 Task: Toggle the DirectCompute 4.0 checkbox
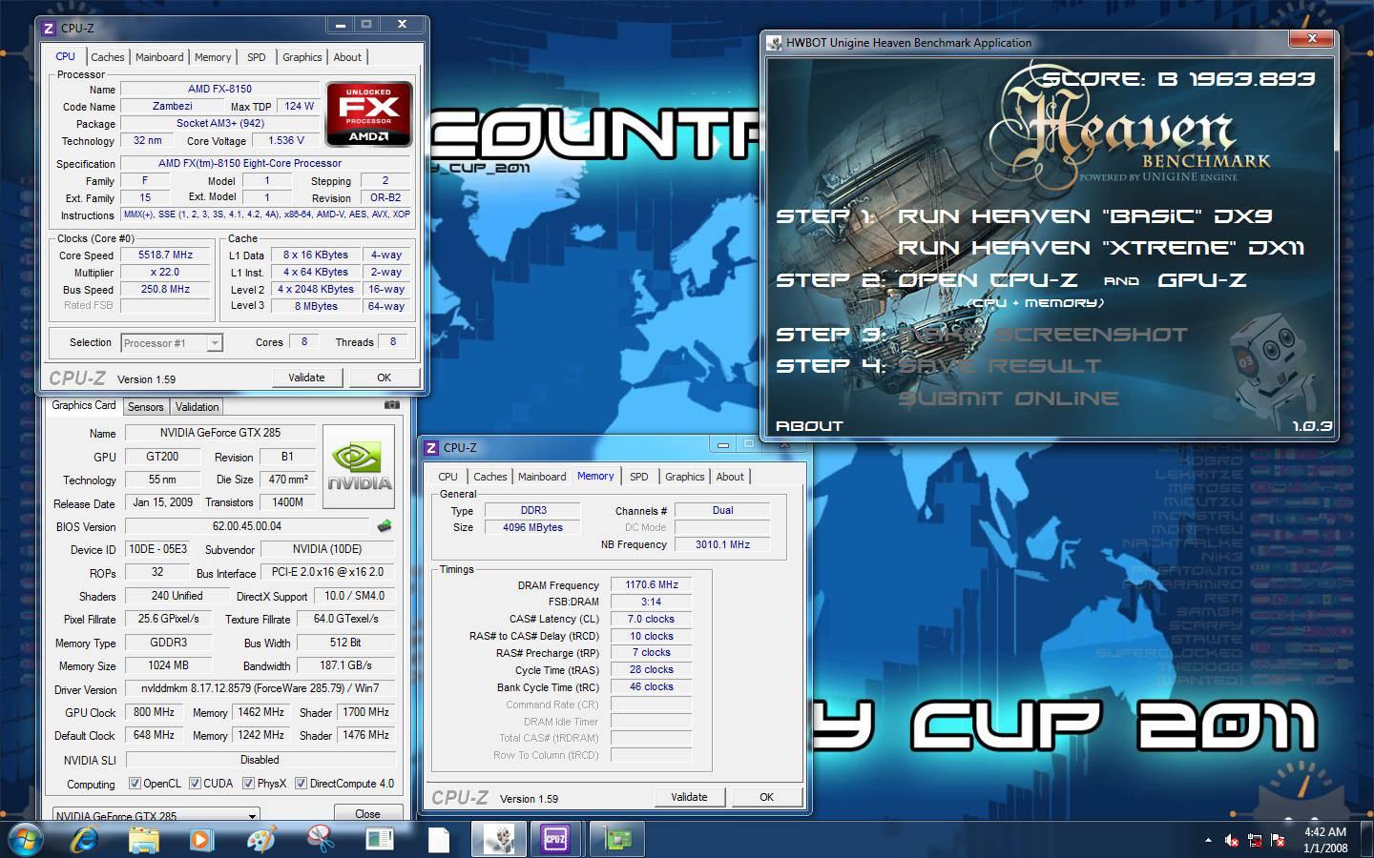pos(301,784)
